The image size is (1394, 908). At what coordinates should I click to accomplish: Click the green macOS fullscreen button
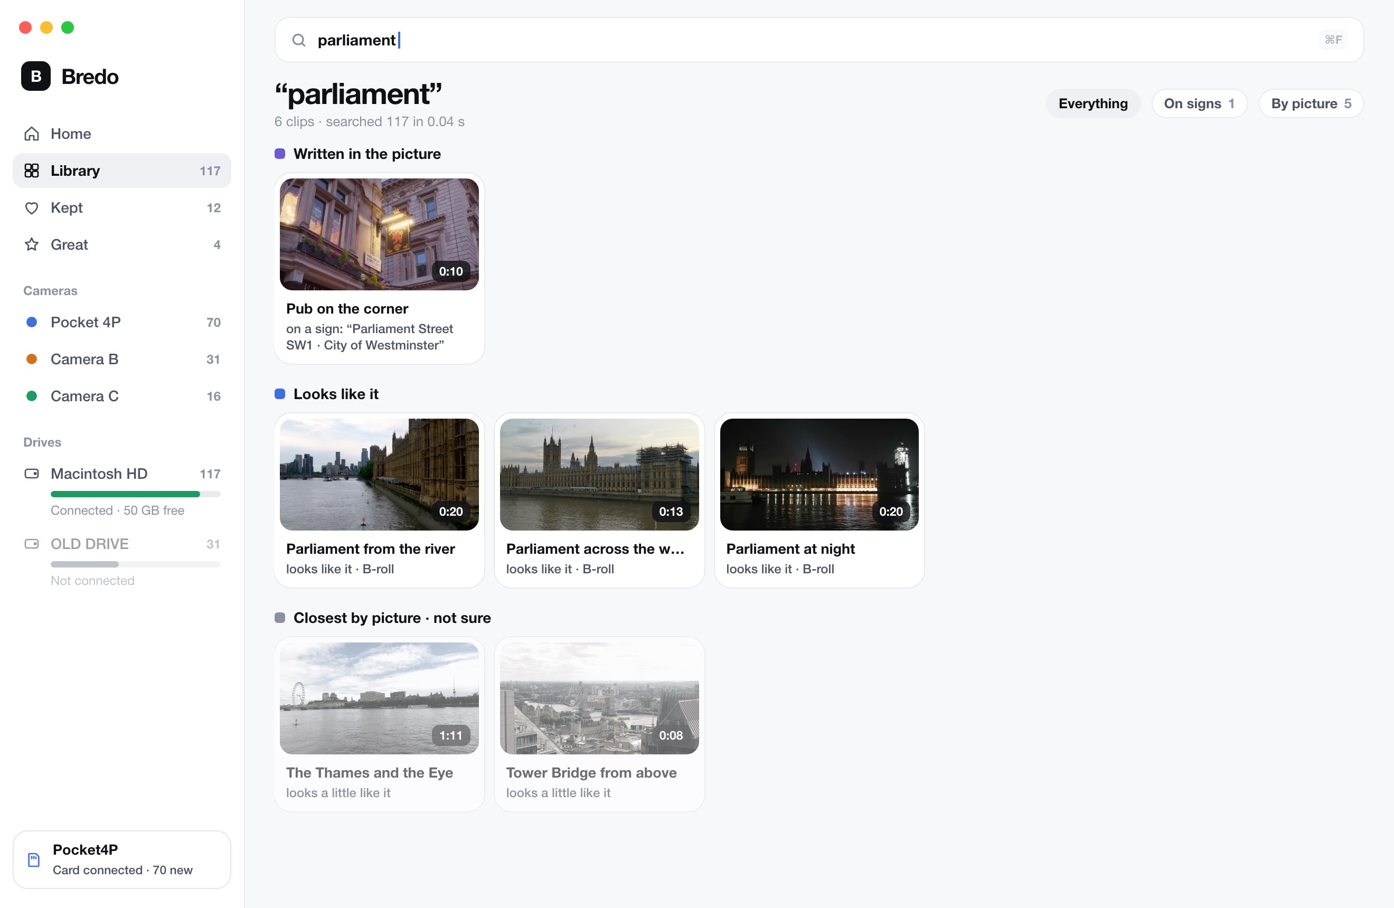coord(68,27)
